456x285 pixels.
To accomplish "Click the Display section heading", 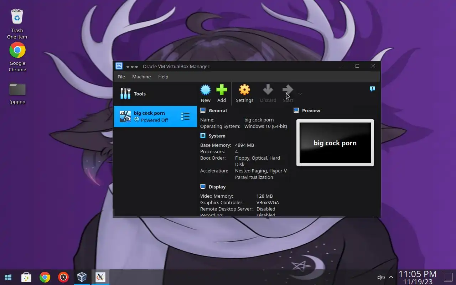I will point(217,187).
